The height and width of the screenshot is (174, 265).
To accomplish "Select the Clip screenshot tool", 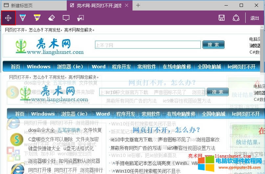I will 81,18.
